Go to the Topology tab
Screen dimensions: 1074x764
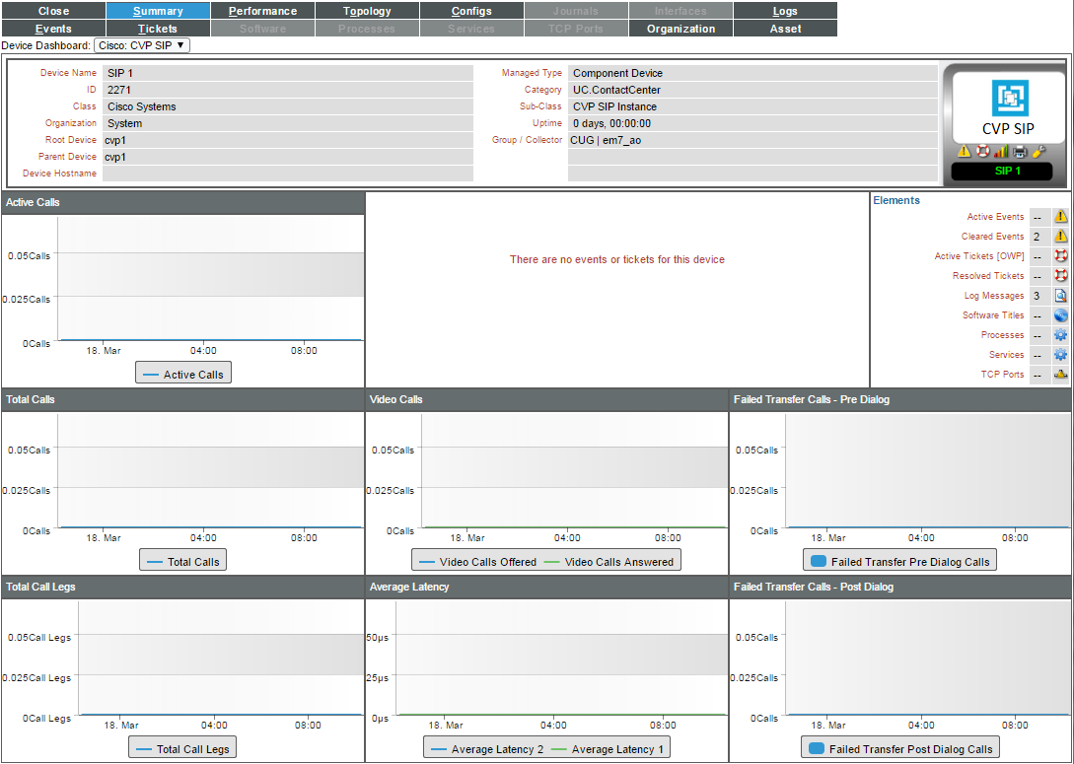(x=367, y=11)
